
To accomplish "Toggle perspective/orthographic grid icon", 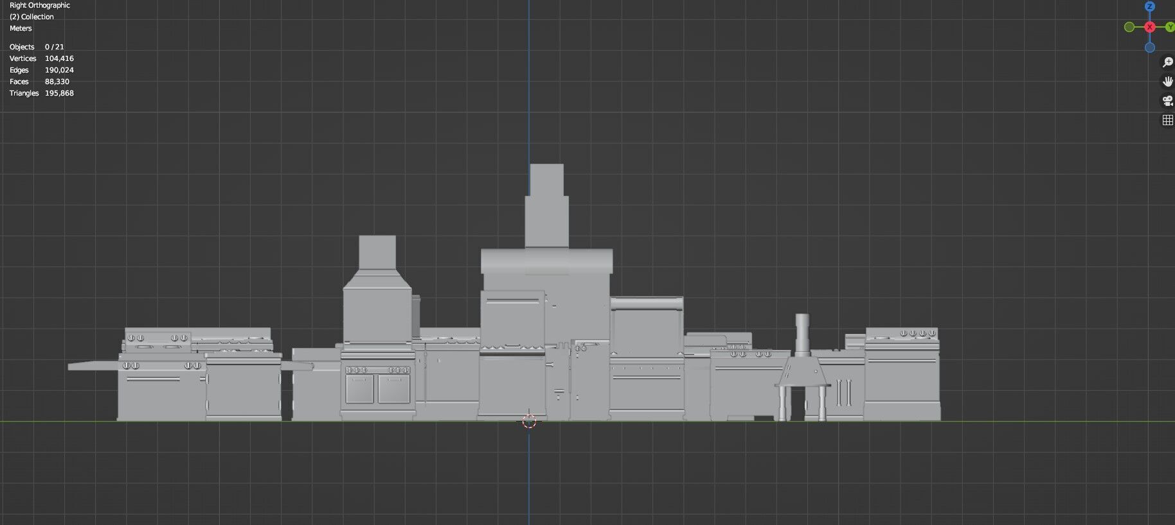I will tap(1168, 120).
